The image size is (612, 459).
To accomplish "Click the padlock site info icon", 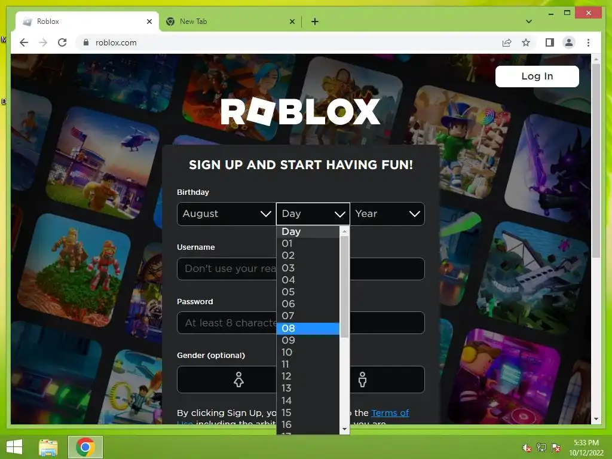I will coord(86,42).
